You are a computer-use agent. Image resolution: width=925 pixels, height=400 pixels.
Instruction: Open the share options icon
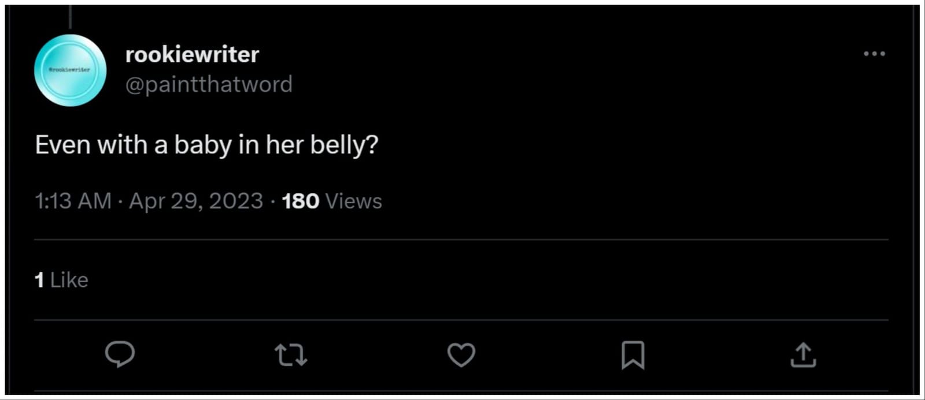(803, 354)
